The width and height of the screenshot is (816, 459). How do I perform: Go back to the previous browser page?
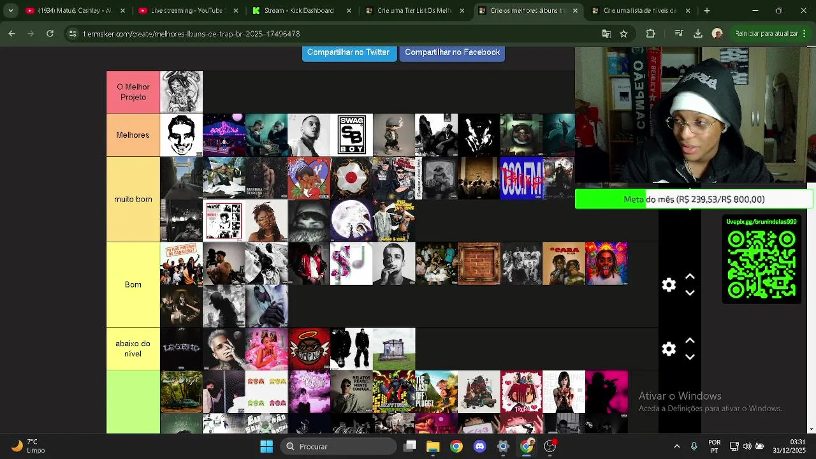point(11,34)
